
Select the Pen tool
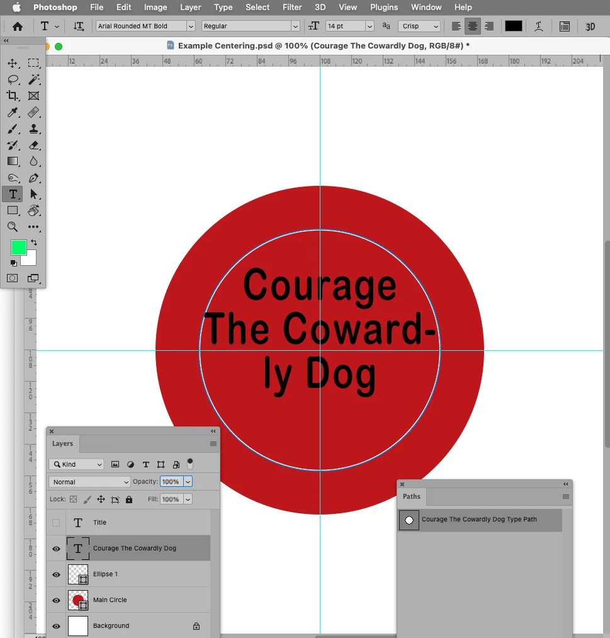pos(33,178)
